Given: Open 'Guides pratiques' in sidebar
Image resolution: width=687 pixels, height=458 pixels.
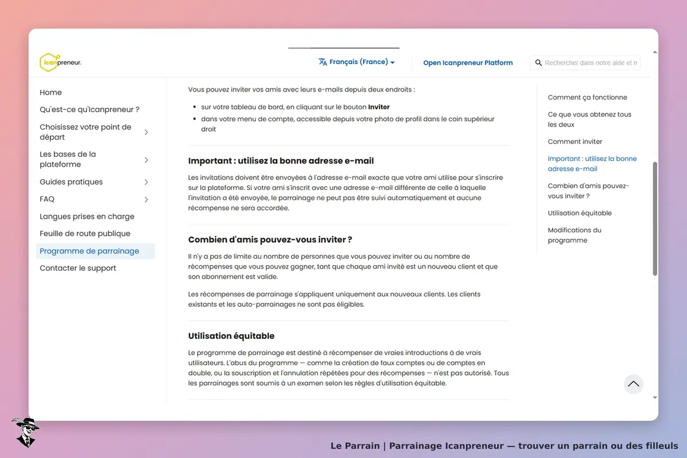Looking at the screenshot, I should pos(71,182).
